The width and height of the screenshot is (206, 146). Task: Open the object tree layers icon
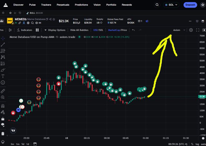pyautogui.click(x=3, y=142)
